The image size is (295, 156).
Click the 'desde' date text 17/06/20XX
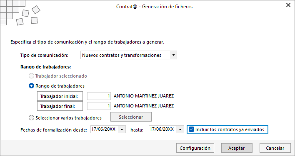point(103,129)
